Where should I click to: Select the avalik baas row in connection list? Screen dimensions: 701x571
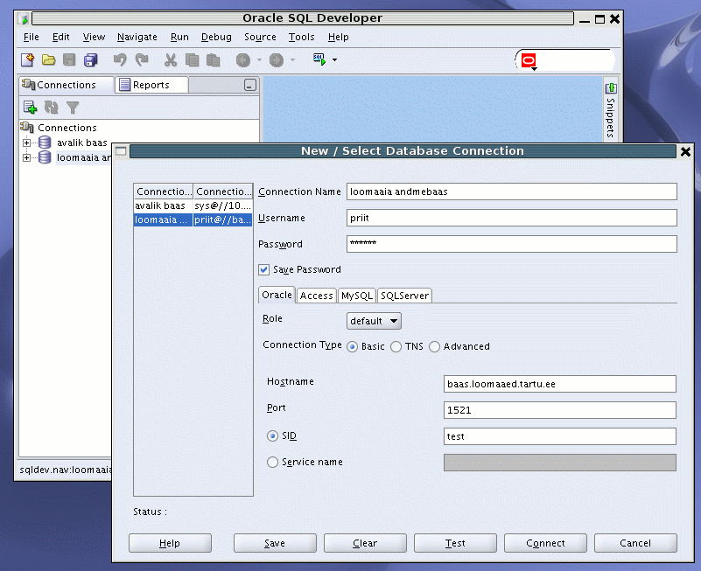tap(193, 205)
